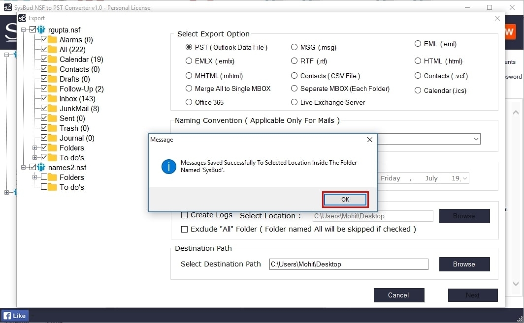The height and width of the screenshot is (323, 524).
Task: Click the Inbox (143) folder icon
Action: click(x=52, y=99)
